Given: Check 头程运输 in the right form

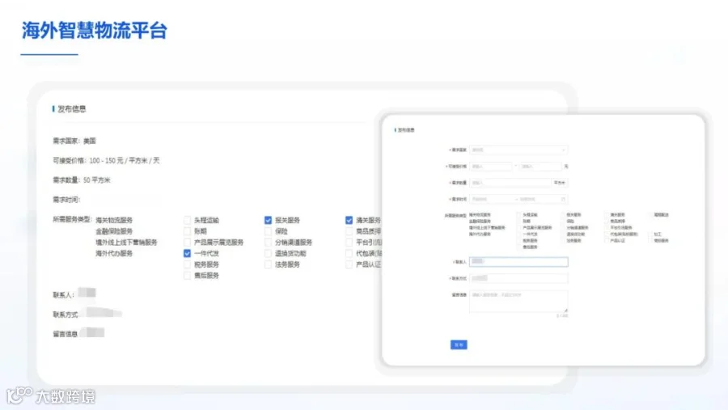Looking at the screenshot, I should pyautogui.click(x=519, y=215).
